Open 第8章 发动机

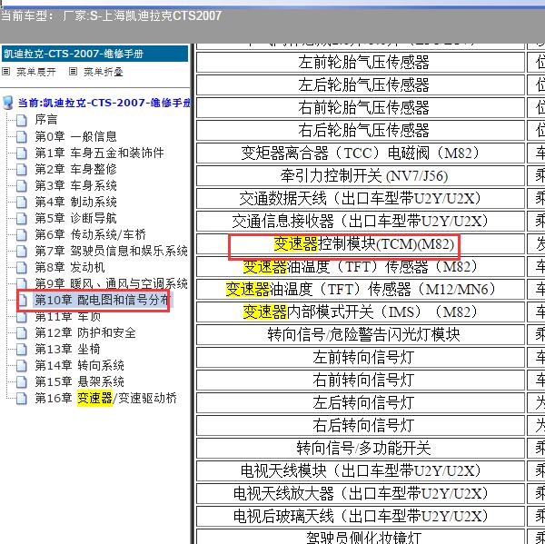pyautogui.click(x=70, y=267)
